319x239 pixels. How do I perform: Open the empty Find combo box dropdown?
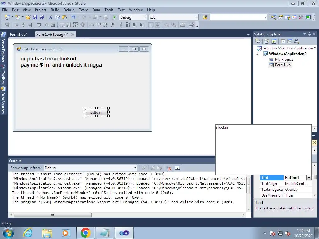click(265, 17)
